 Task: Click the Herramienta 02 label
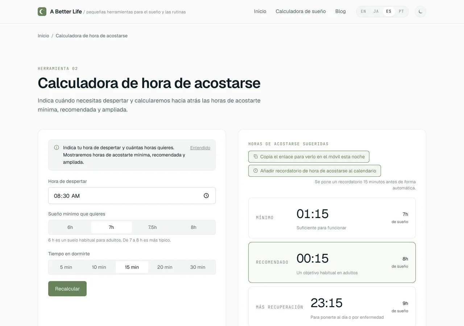[58, 68]
